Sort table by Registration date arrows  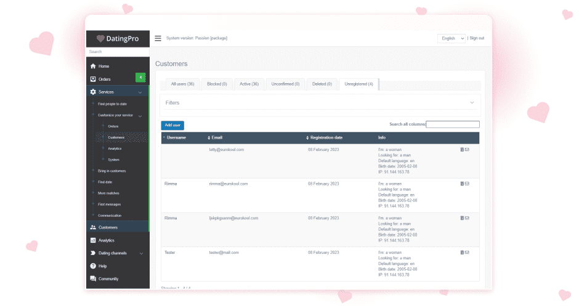[x=307, y=138]
